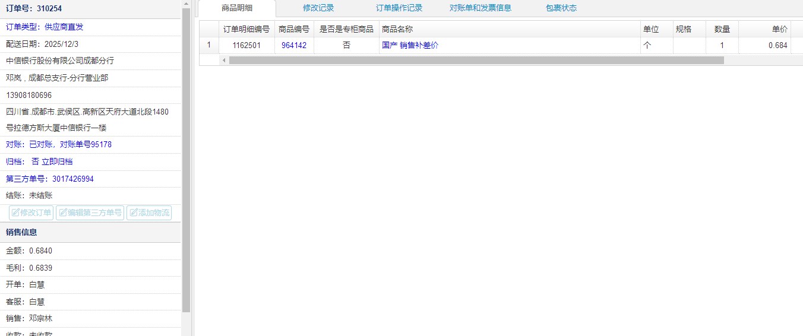Click the 添加物流 icon button

[134, 213]
